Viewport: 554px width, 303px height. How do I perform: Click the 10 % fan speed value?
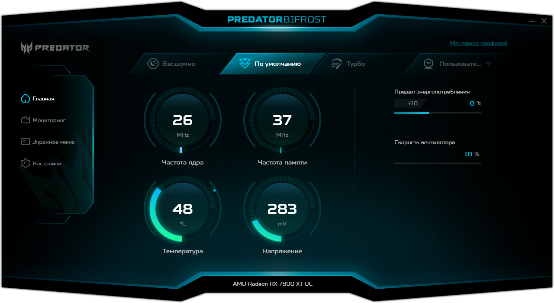(471, 154)
